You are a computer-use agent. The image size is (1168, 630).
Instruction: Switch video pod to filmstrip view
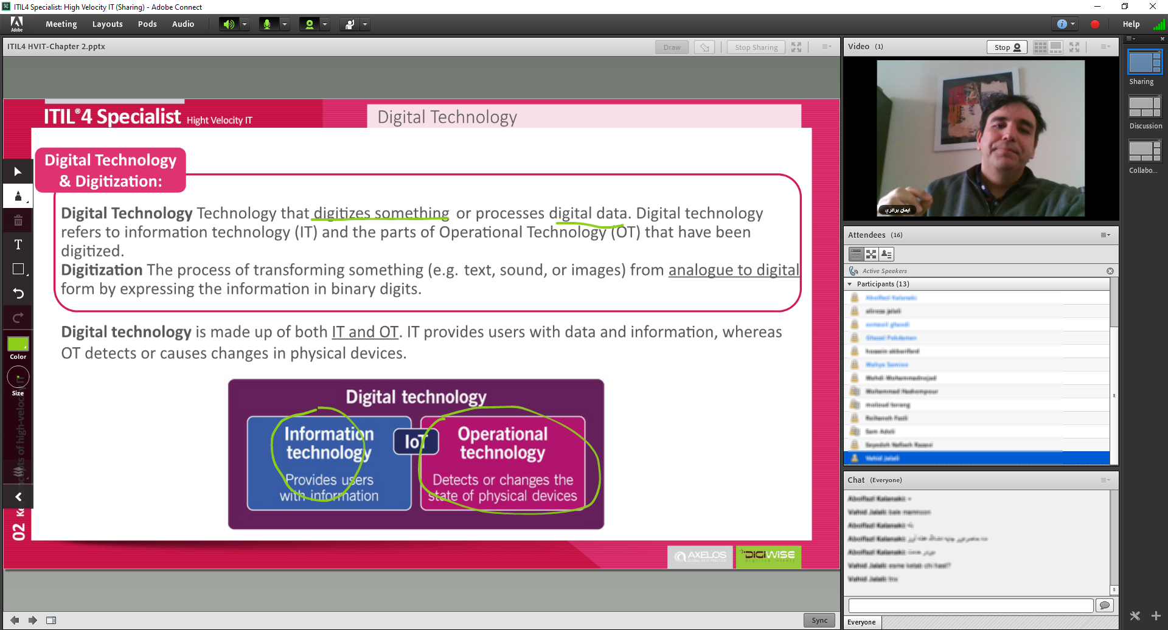(x=1056, y=47)
